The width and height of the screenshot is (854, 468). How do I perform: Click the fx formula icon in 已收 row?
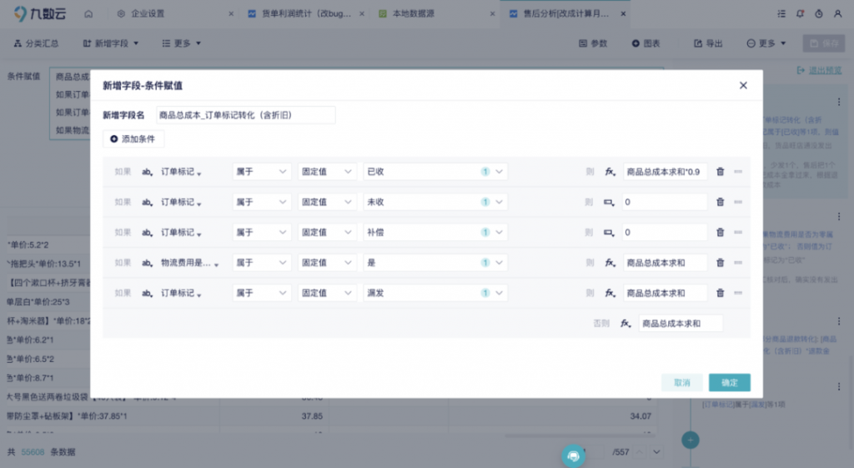[610, 172]
